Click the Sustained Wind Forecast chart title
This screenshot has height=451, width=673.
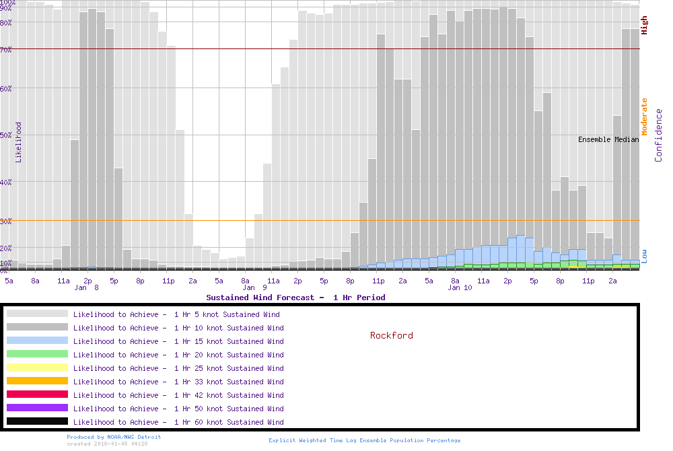(295, 298)
